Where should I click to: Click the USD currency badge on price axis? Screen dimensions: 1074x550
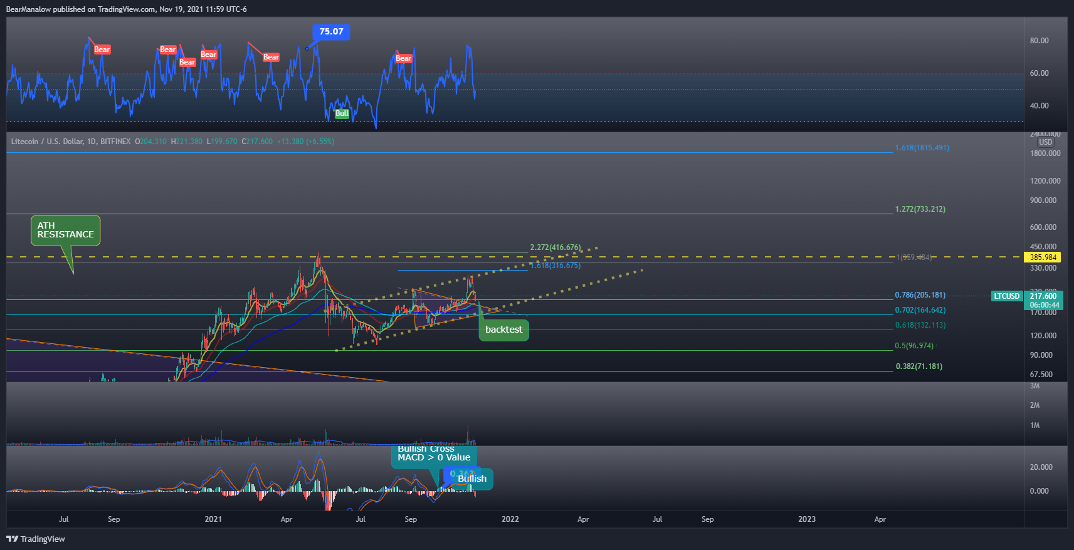[x=1046, y=142]
